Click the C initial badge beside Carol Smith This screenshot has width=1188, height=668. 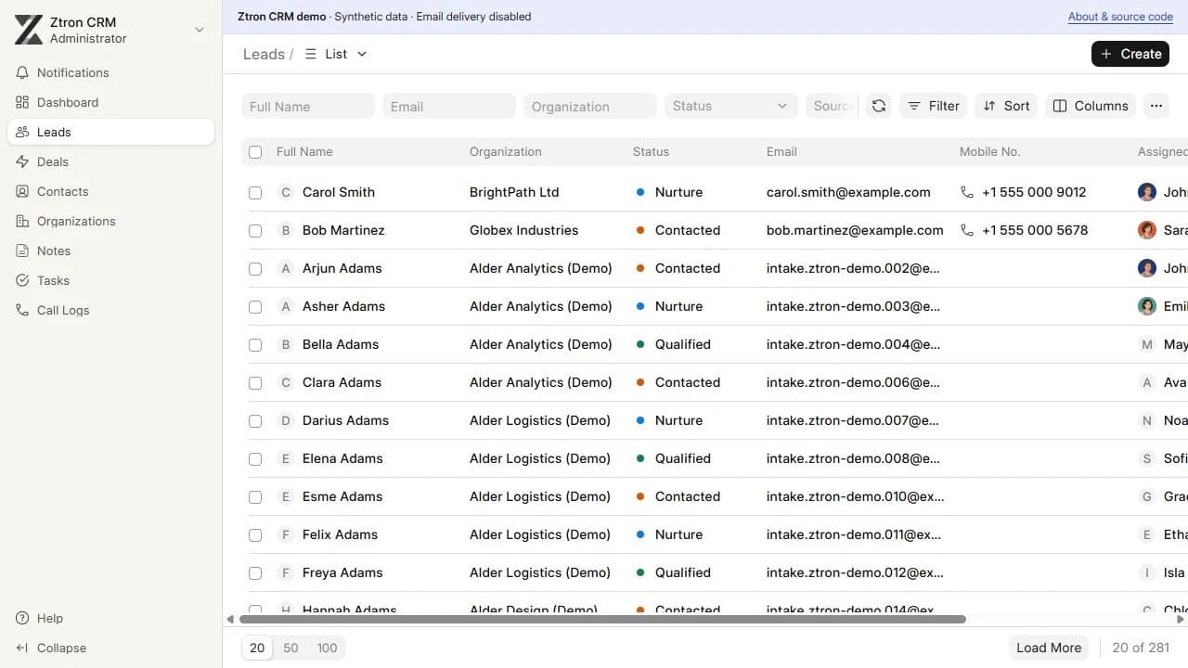pos(286,192)
